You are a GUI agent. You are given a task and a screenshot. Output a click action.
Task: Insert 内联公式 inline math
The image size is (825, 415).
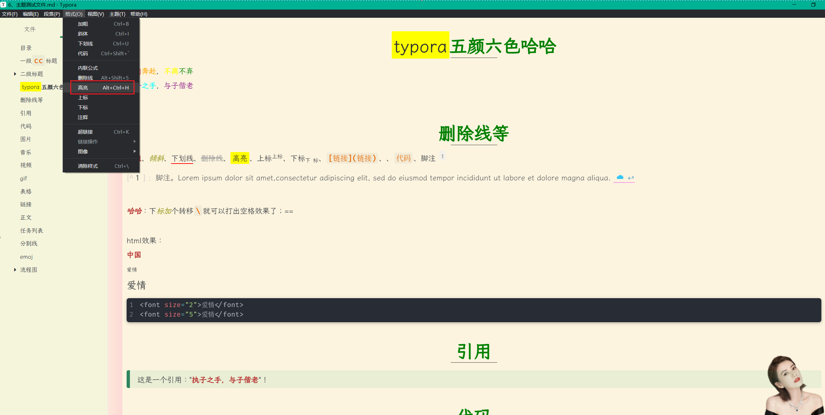[x=102, y=68]
